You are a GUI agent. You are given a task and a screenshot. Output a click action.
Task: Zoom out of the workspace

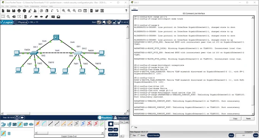[x=74, y=11]
